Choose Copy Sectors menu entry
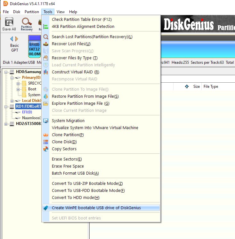Viewport: 235px width, 239px height. tap(101, 149)
